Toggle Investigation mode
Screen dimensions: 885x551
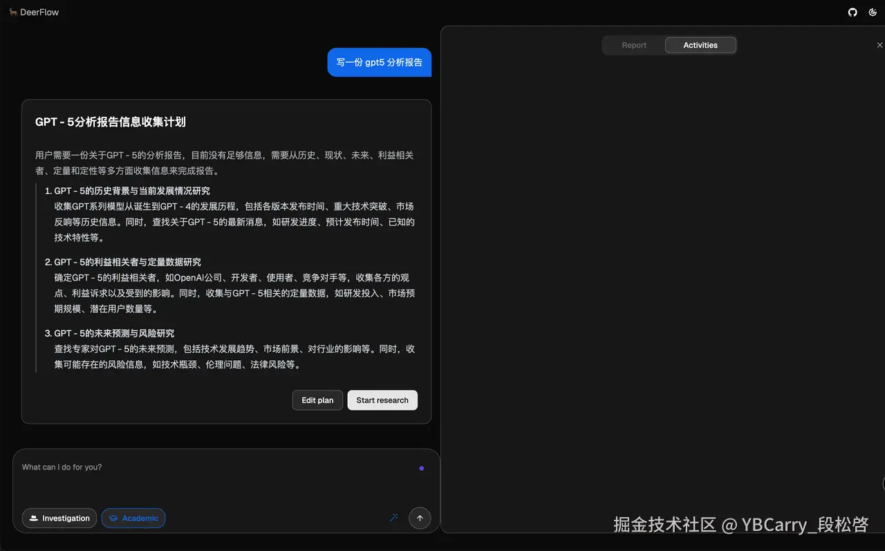(x=59, y=518)
